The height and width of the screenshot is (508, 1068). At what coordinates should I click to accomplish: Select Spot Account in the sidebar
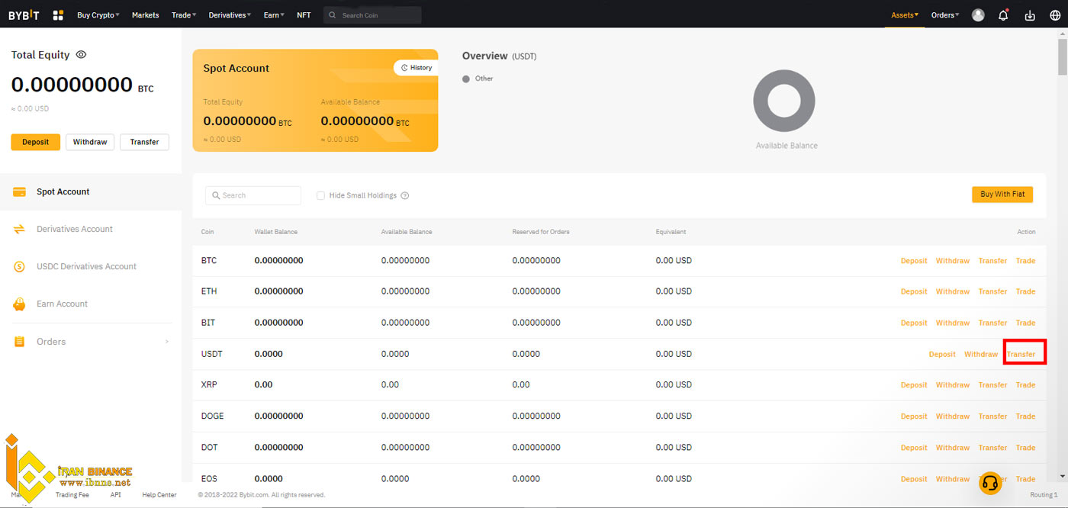91,192
